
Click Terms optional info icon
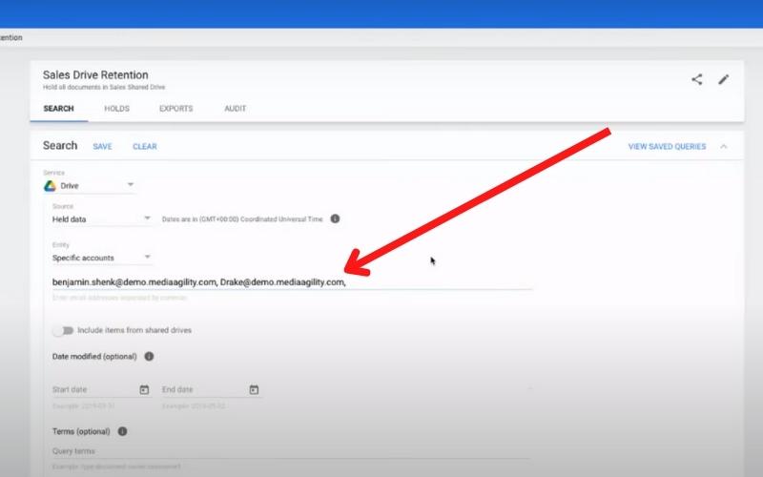coord(122,431)
